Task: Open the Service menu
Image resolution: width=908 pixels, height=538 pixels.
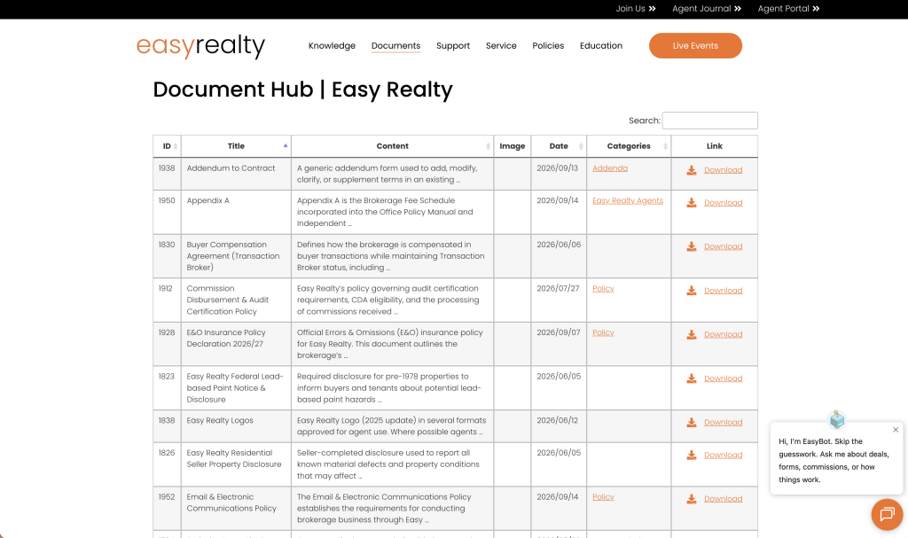Action: point(501,46)
